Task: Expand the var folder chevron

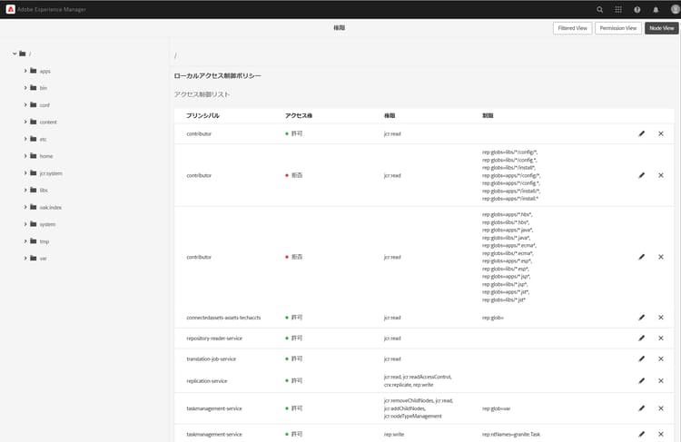Action: coord(25,259)
